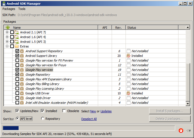This screenshot has width=194, height=138.
Task: Click Install 5 packages button
Action: (170, 111)
